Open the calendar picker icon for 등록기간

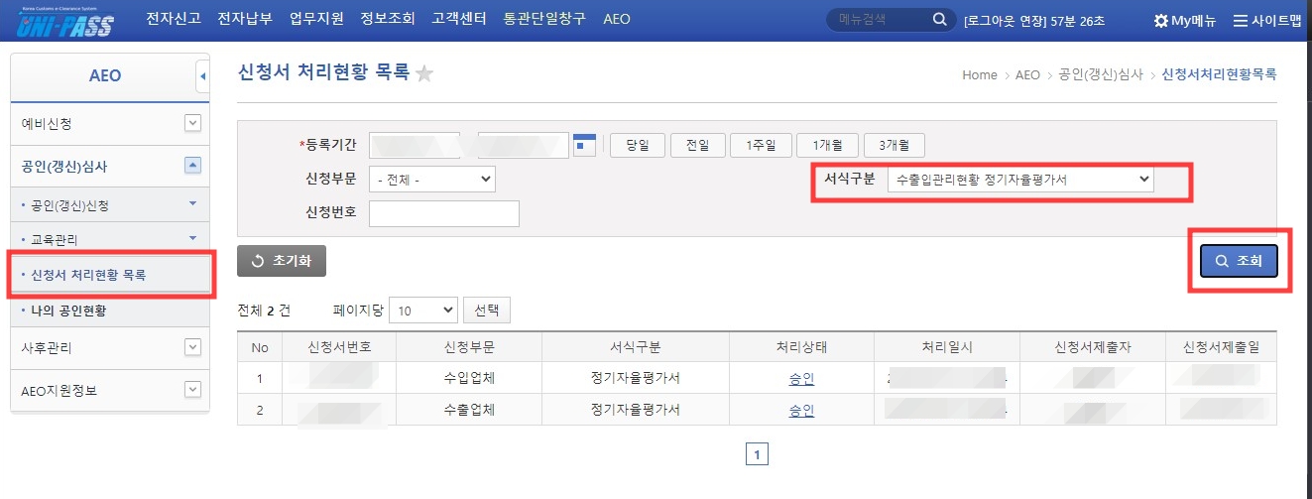[585, 145]
